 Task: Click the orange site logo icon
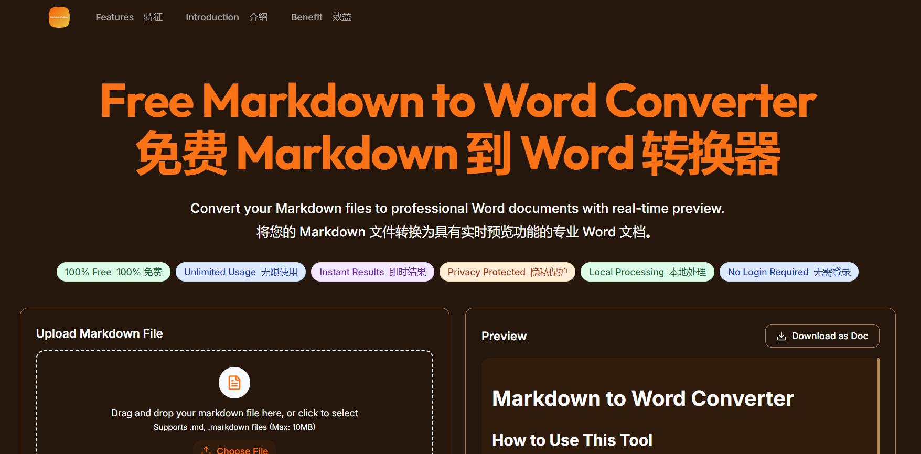59,17
